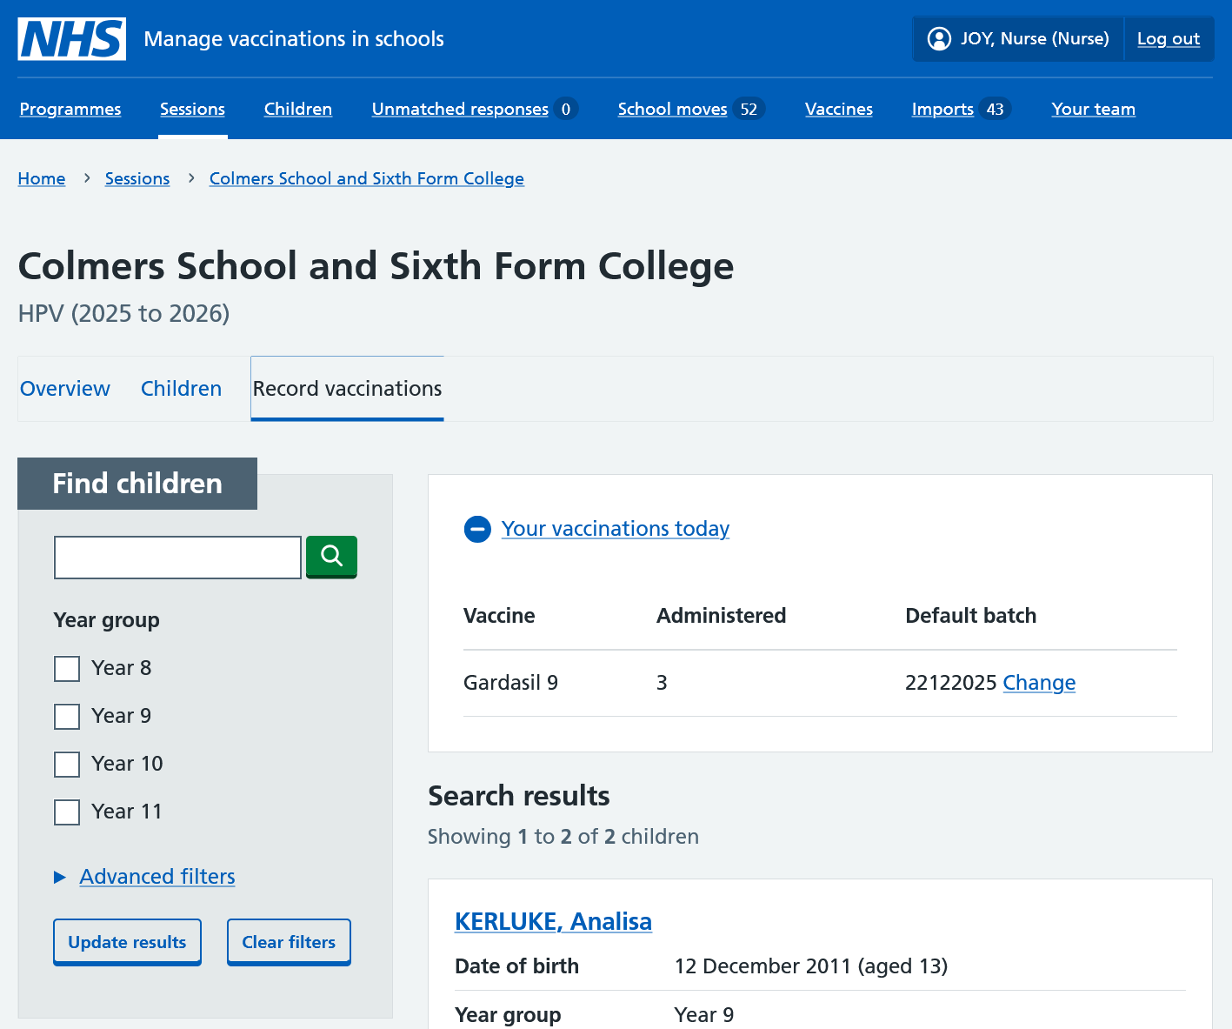This screenshot has width=1232, height=1029.
Task: Focus the Find children search field
Action: pos(177,558)
